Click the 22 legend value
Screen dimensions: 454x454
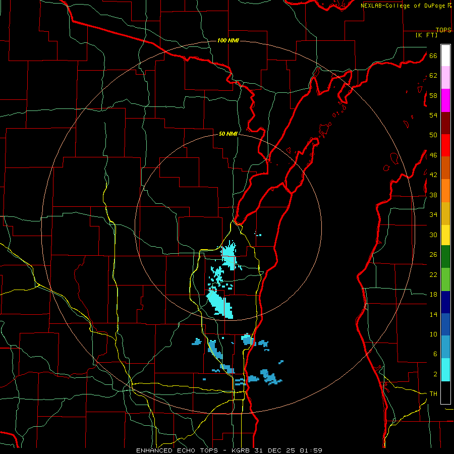point(433,274)
